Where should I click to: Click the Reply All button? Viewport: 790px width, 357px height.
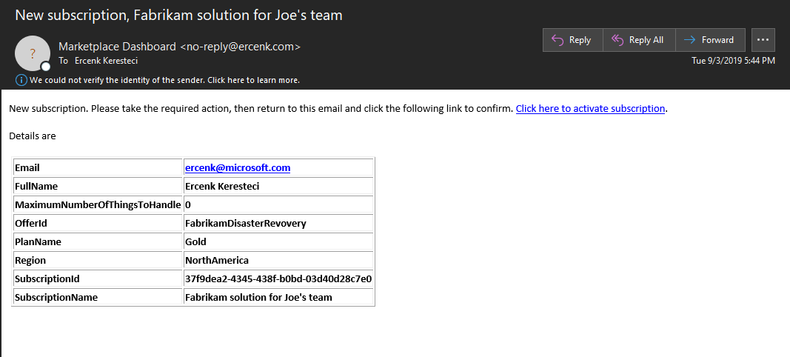pos(638,40)
